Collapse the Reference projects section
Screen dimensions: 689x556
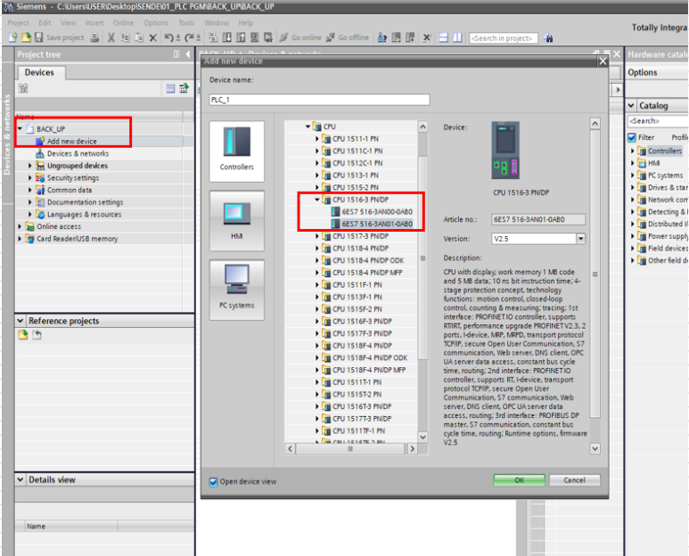point(21,321)
